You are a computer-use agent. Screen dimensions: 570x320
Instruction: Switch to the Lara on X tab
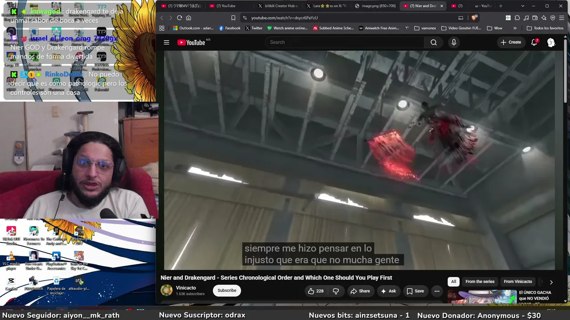[x=326, y=6]
